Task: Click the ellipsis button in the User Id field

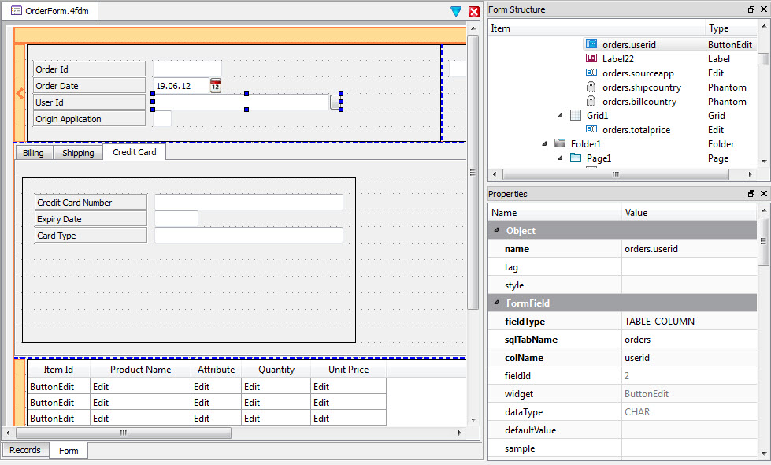Action: (x=335, y=102)
